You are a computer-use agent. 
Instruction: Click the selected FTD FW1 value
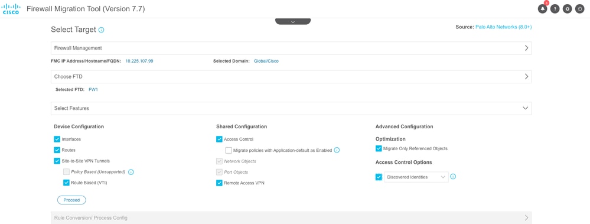pos(93,90)
